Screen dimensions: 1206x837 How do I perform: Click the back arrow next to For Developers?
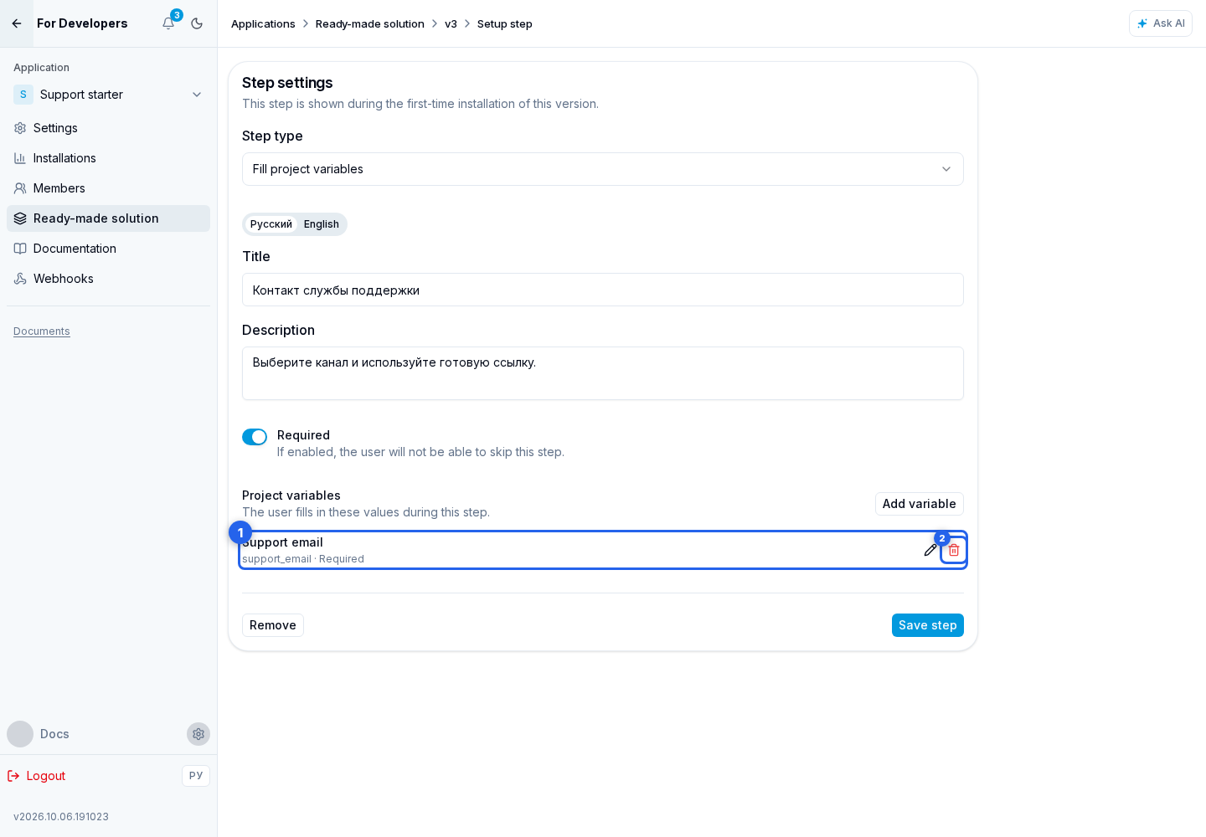[x=17, y=23]
